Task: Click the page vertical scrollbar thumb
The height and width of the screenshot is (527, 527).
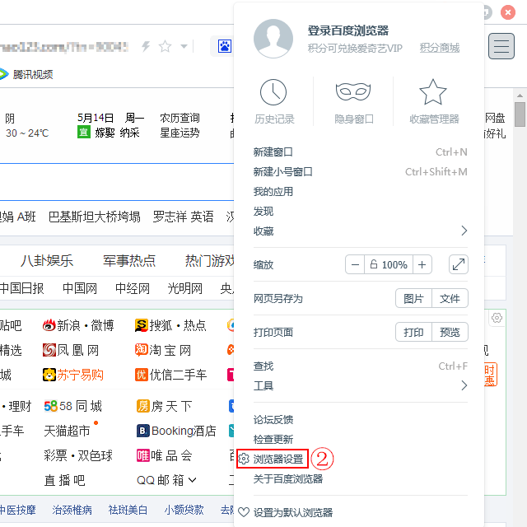Action: coord(520,114)
